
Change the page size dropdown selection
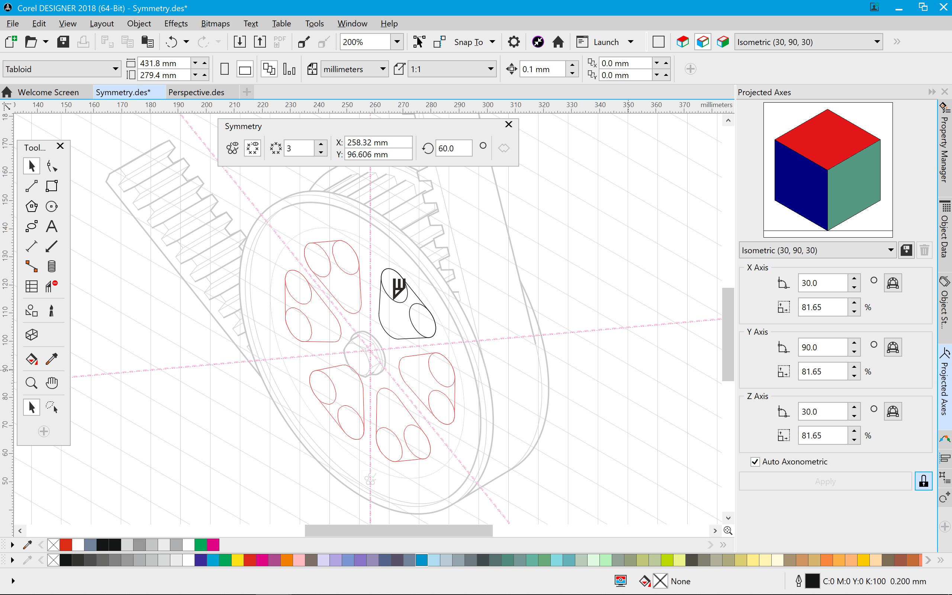point(61,68)
